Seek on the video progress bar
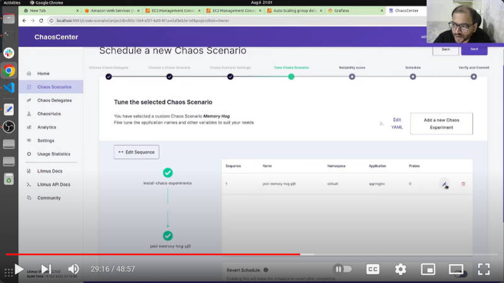The width and height of the screenshot is (504, 283). point(252,254)
